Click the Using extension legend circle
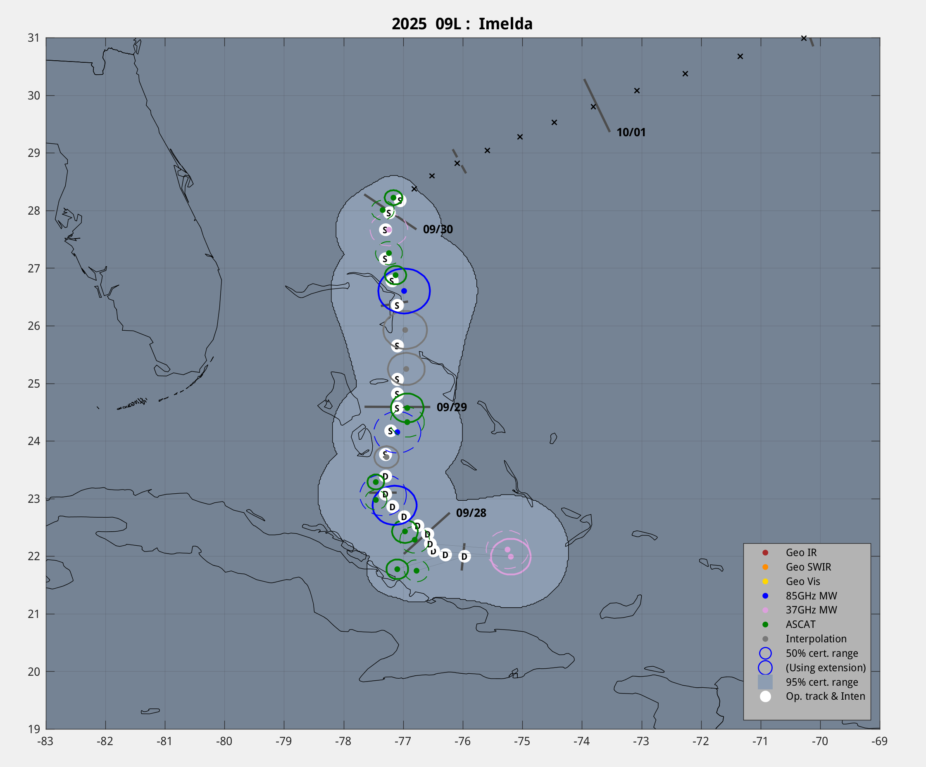Image resolution: width=926 pixels, height=767 pixels. pyautogui.click(x=765, y=668)
